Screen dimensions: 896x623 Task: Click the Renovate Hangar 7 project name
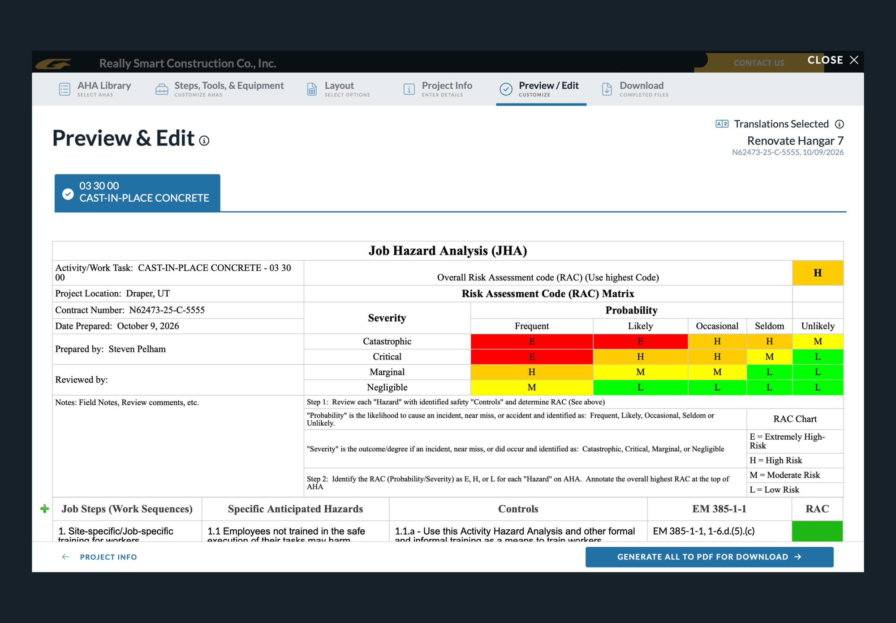(795, 141)
